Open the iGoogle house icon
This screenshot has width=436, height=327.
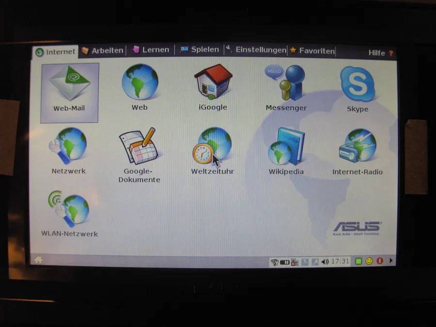click(x=213, y=82)
